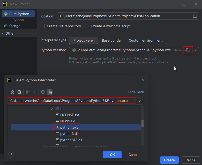The width and height of the screenshot is (202, 165).
Task: Select python3.dll in the file tree
Action: [x=76, y=134]
